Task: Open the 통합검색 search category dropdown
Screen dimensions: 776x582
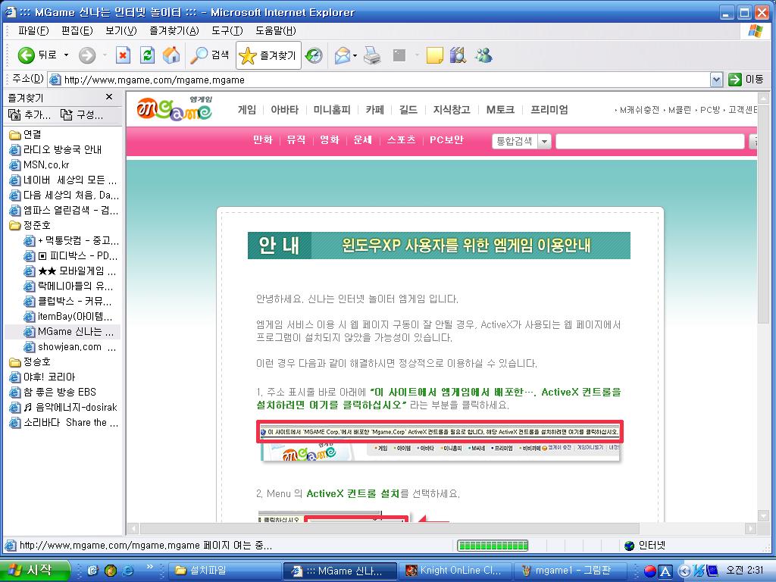Action: tap(521, 142)
